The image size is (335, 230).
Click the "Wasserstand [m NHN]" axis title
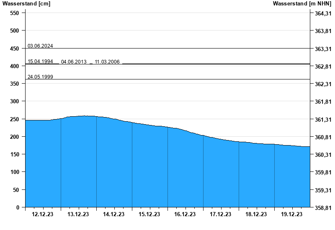[301, 4]
